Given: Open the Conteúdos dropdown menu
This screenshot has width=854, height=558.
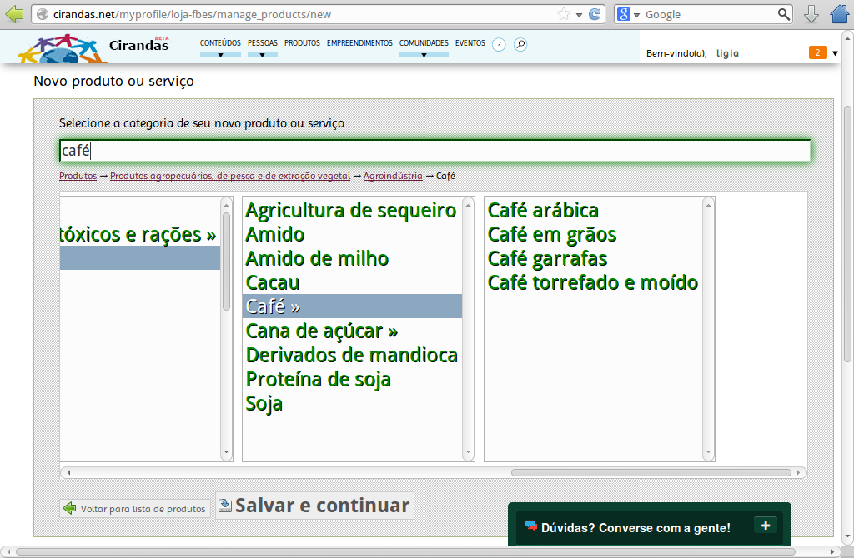Looking at the screenshot, I should coord(220,47).
